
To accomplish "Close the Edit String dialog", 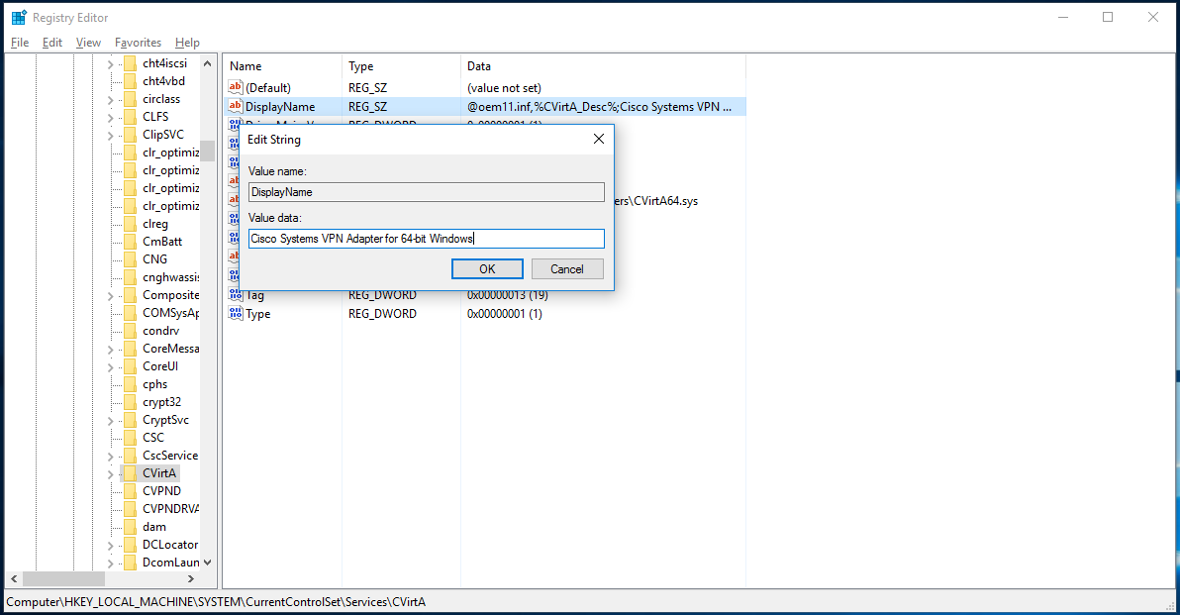I will 598,139.
